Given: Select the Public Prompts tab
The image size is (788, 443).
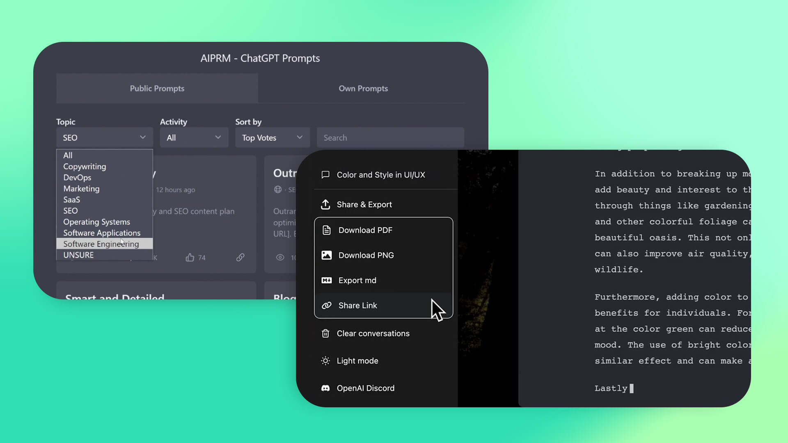Looking at the screenshot, I should [x=157, y=88].
